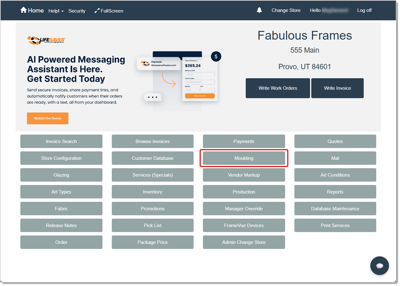The width and height of the screenshot is (400, 286).
Task: Click the Home icon in the navigation bar
Action: pos(24,10)
